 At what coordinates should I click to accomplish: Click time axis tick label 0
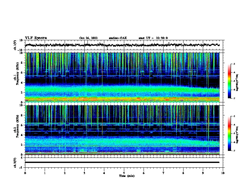(25, 173)
